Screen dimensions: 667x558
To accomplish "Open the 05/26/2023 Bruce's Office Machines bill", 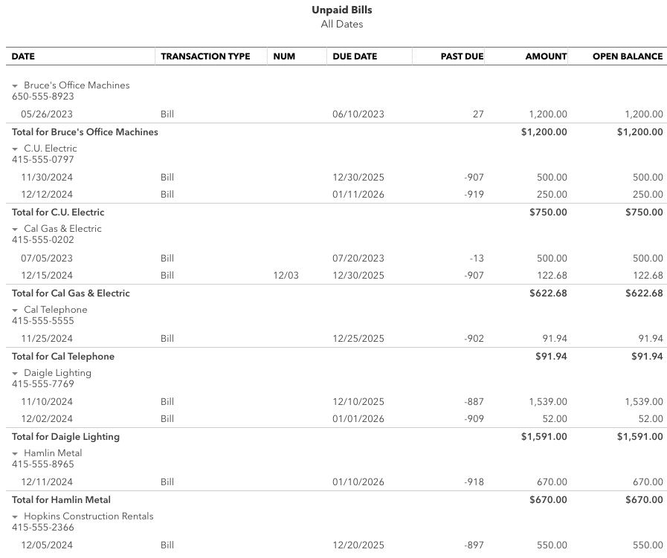I will point(47,114).
